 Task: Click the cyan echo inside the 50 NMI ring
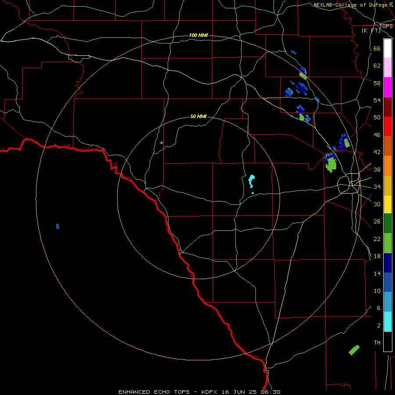pyautogui.click(x=251, y=181)
